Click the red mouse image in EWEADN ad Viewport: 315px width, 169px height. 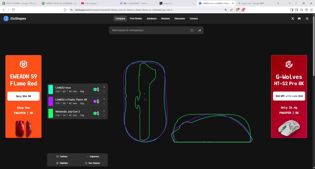[24, 128]
